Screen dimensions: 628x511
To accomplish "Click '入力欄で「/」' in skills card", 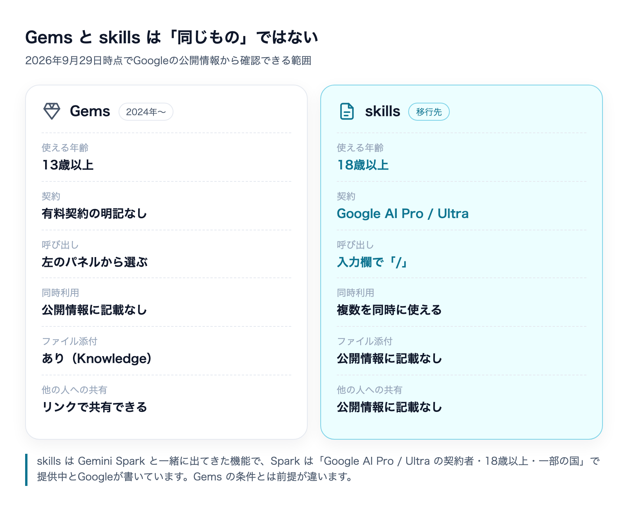I will point(372,262).
